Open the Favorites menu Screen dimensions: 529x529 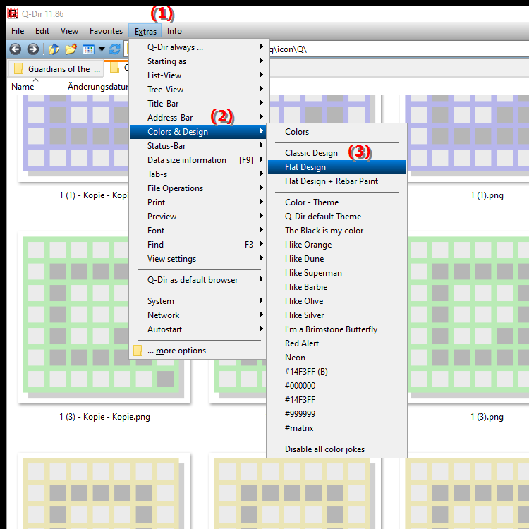click(106, 31)
